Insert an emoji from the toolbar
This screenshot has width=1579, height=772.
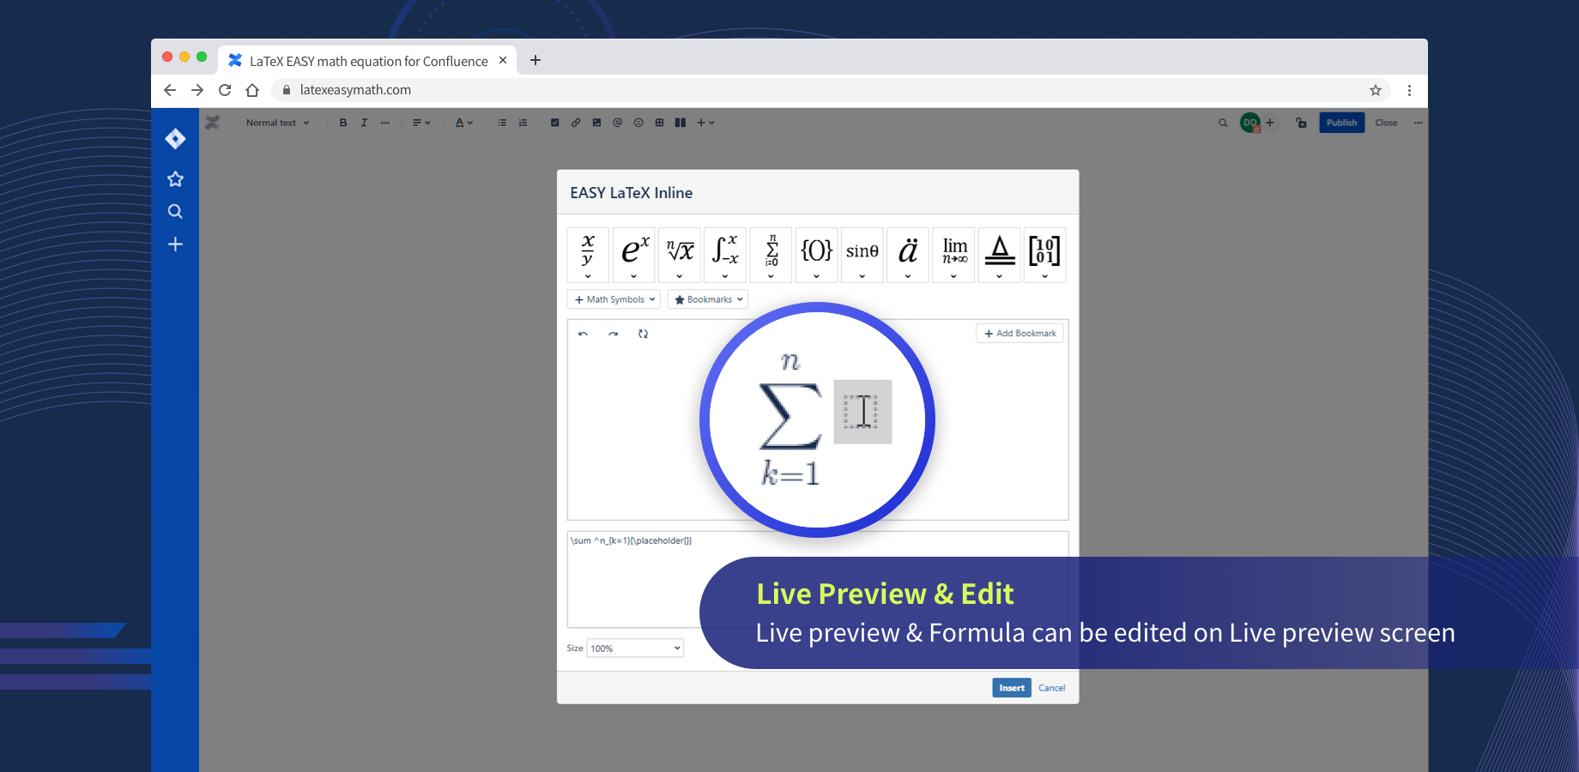[638, 123]
